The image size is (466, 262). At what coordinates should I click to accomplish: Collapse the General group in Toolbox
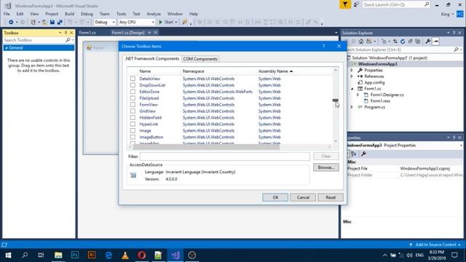(7, 47)
